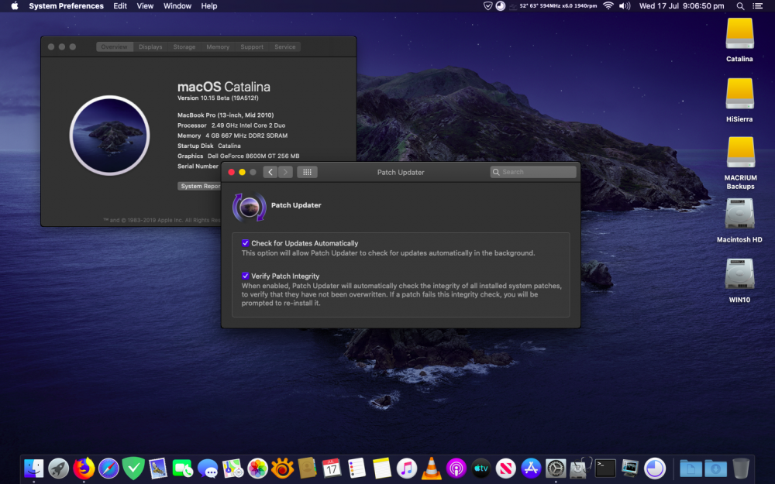
Task: Open Calendar from the Dock
Action: click(332, 469)
